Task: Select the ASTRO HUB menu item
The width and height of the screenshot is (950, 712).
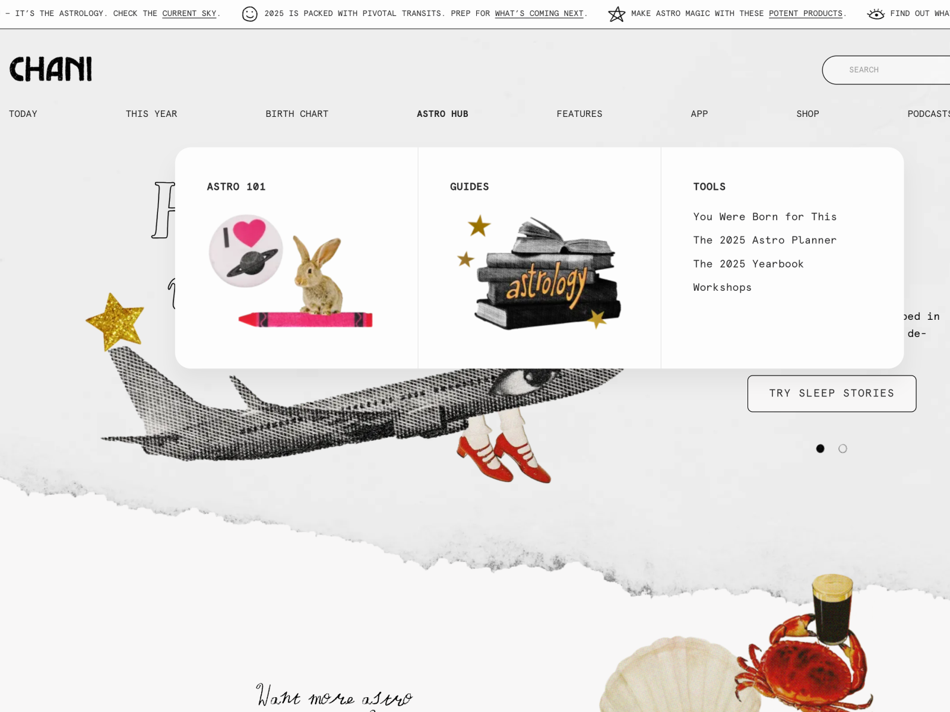Action: click(x=442, y=114)
